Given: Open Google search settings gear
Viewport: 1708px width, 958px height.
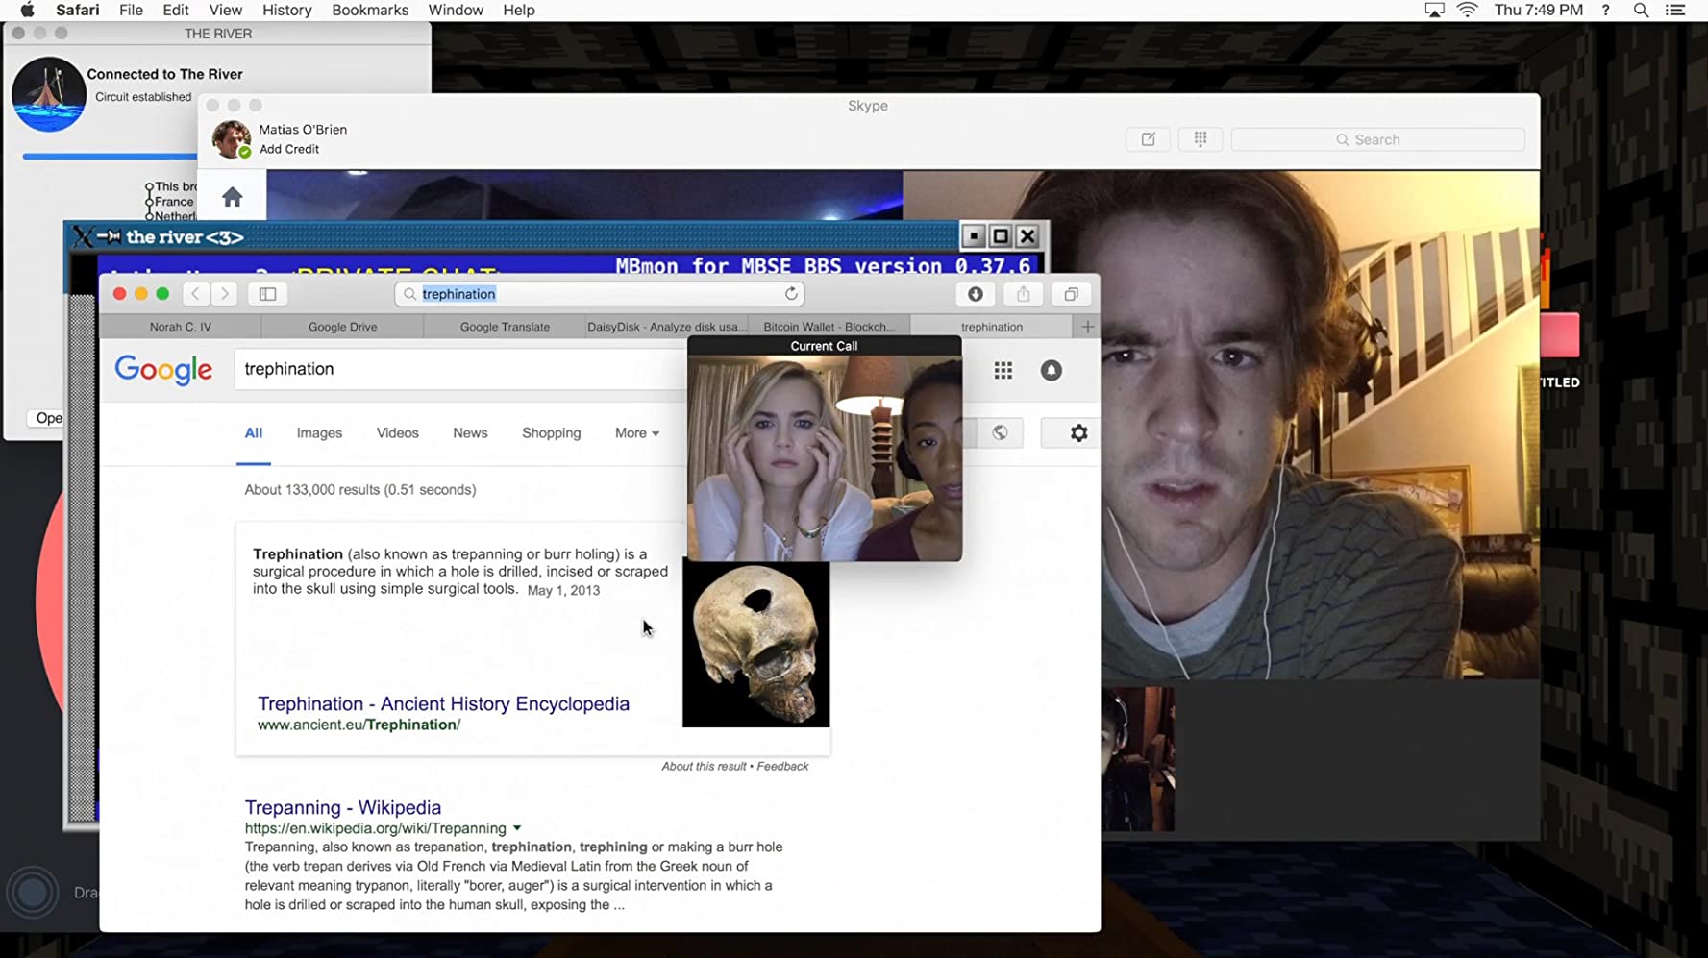Looking at the screenshot, I should pyautogui.click(x=1078, y=433).
